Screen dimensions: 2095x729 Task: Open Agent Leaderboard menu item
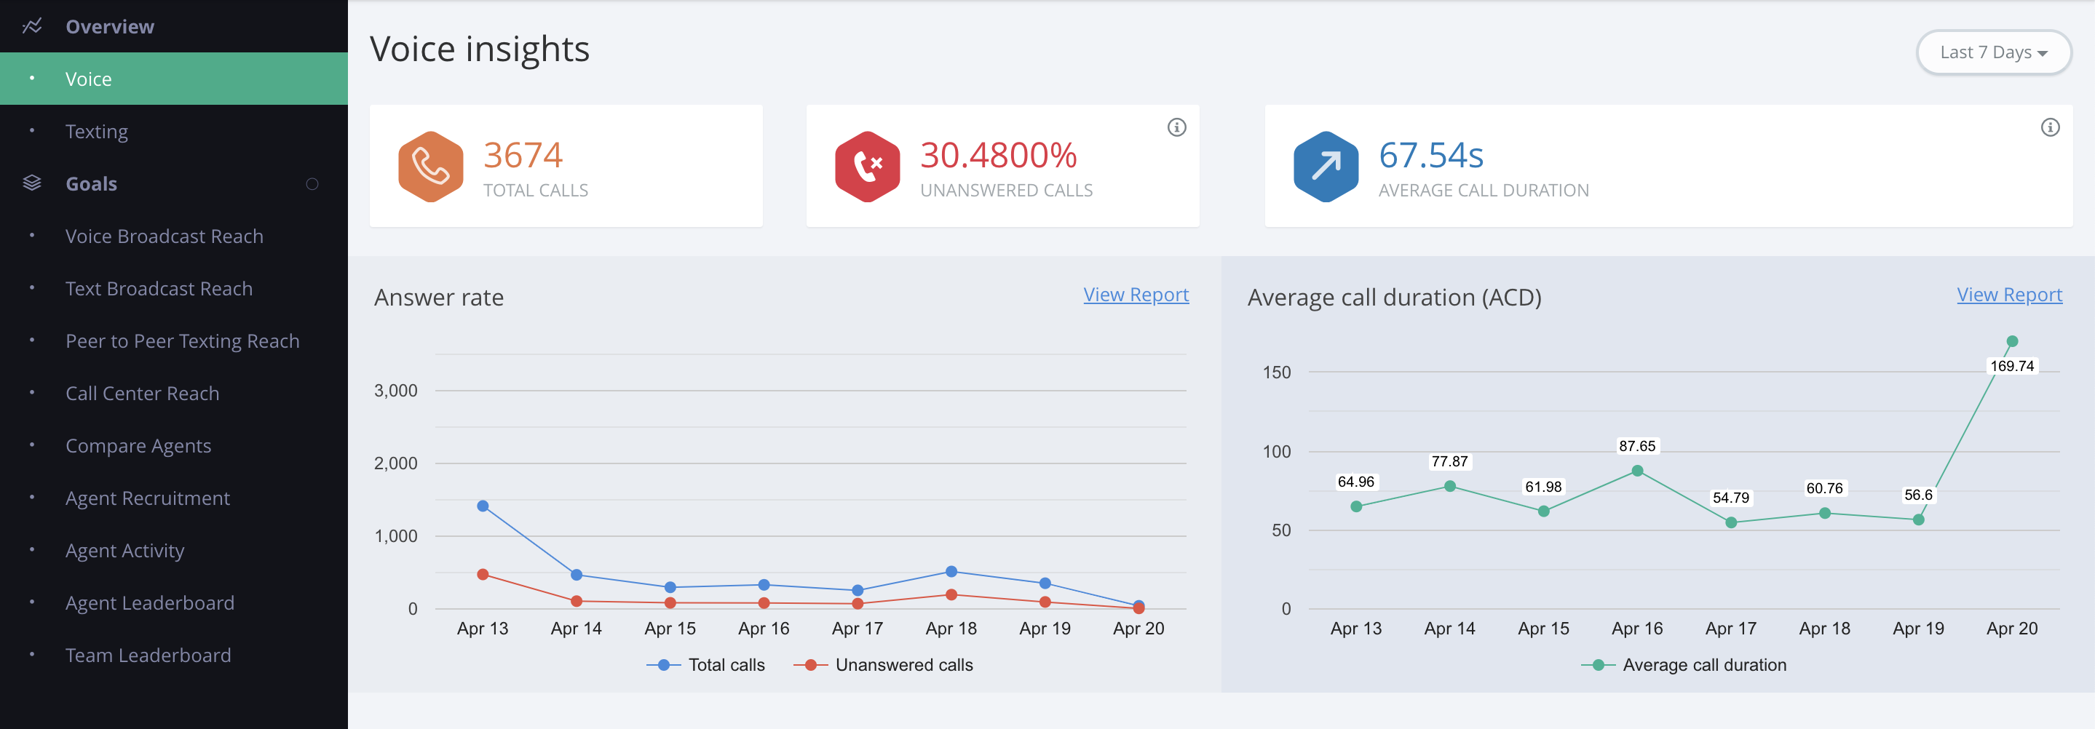tap(150, 603)
